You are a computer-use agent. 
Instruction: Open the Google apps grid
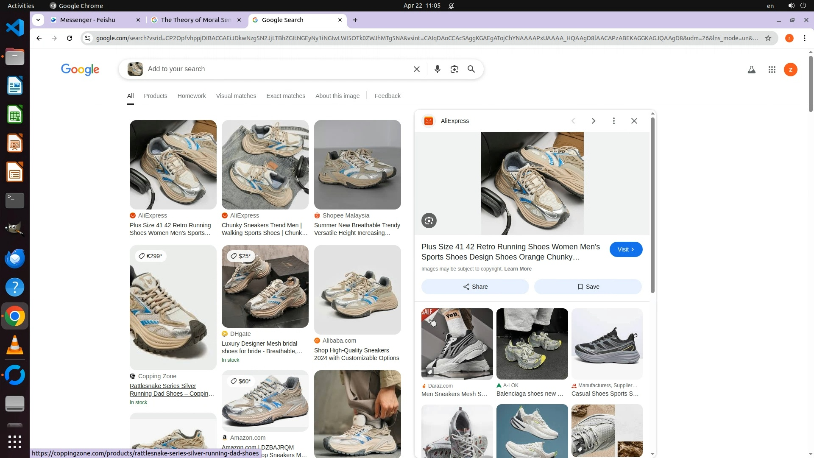click(x=772, y=70)
